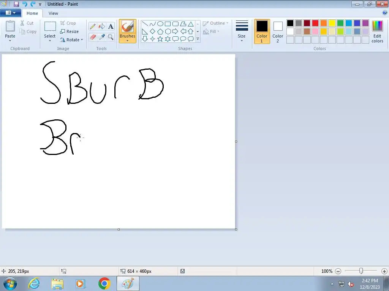389x291 pixels.
Task: Choose the Polygon shape
Action: [x=183, y=24]
